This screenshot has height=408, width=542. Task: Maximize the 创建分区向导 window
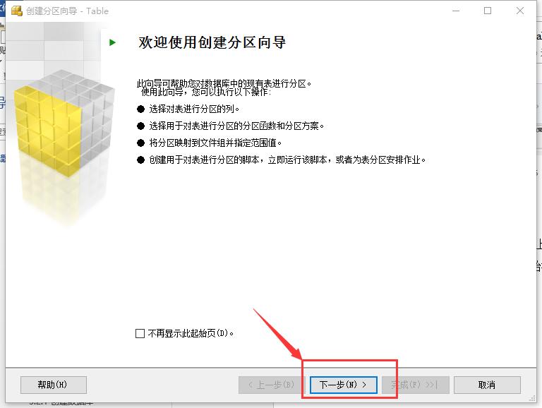[488, 11]
